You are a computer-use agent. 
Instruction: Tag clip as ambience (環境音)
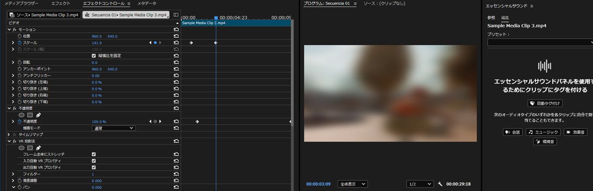pyautogui.click(x=545, y=141)
